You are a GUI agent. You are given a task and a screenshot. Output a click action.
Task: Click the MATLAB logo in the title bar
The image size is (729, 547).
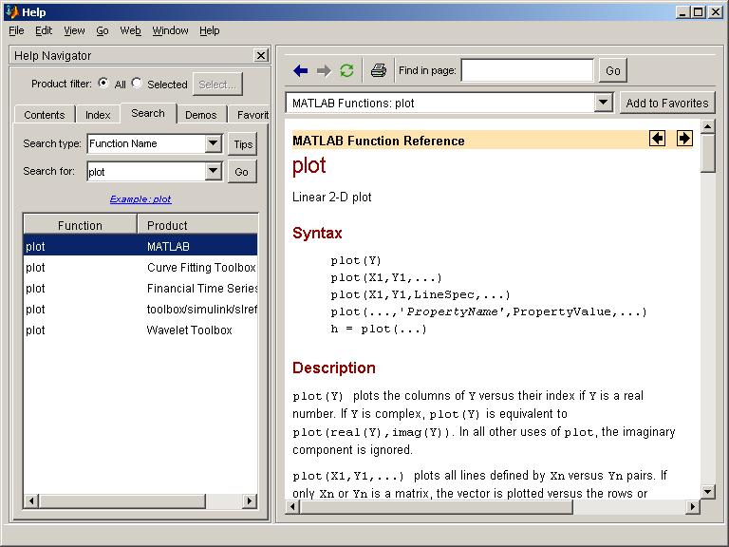click(11, 11)
